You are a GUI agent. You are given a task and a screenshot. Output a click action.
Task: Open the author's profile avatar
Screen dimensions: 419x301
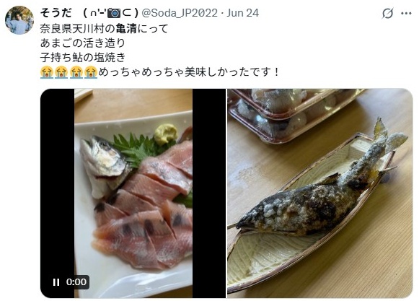tap(19, 20)
